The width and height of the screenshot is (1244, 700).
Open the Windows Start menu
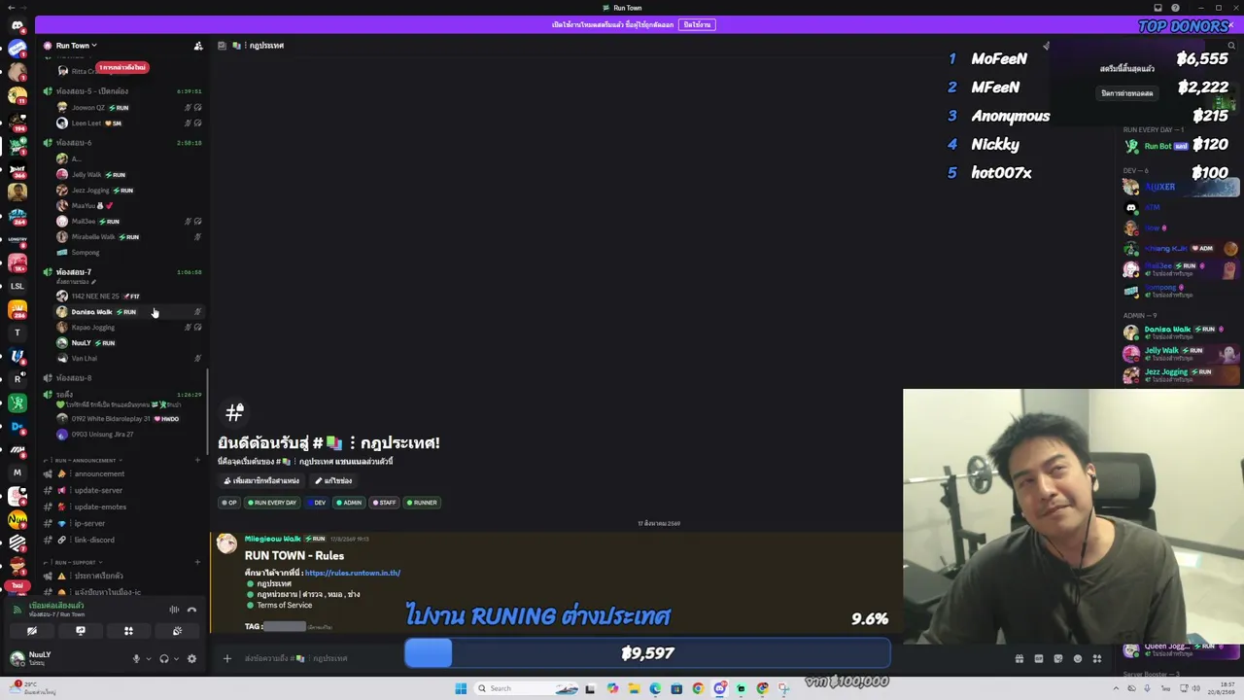click(x=461, y=688)
